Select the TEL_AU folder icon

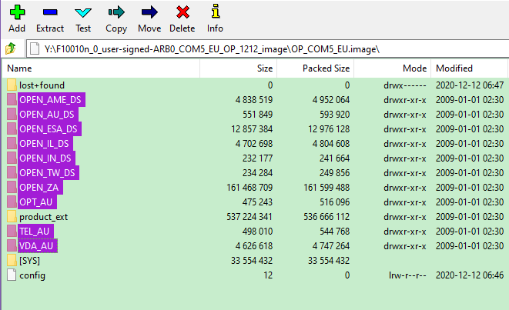(12, 231)
